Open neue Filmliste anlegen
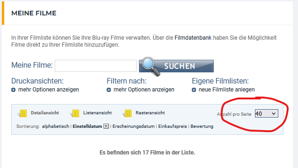The image size is (298, 168). point(227,90)
